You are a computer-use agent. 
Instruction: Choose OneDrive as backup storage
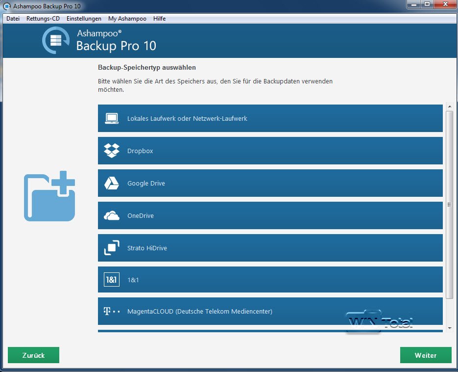coord(270,216)
